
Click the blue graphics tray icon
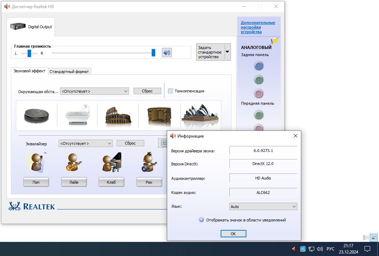(303, 249)
